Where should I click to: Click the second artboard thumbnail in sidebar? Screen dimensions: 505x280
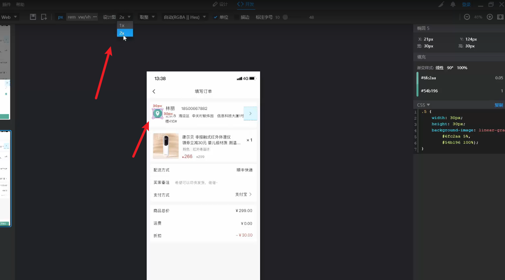tap(5, 179)
